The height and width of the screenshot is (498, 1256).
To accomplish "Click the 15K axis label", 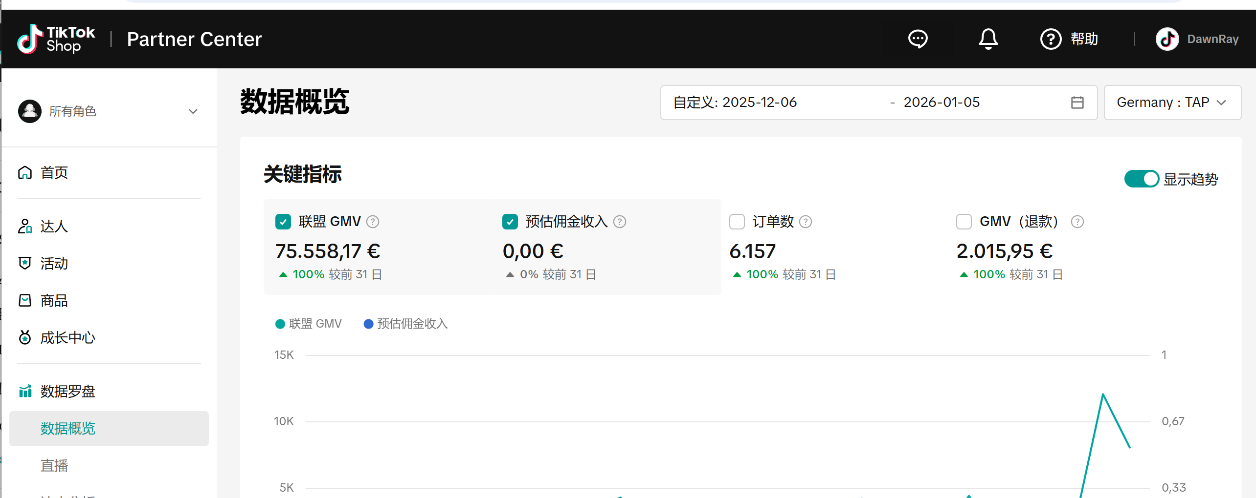I will pyautogui.click(x=284, y=355).
